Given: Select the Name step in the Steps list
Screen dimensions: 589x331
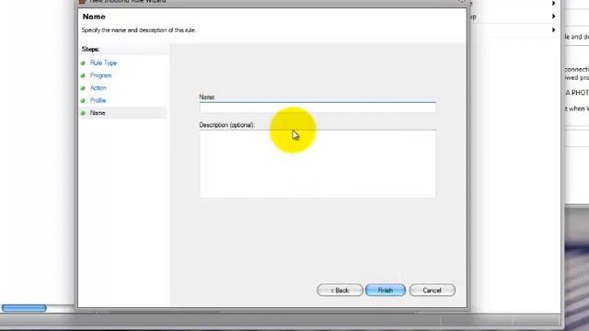Looking at the screenshot, I should (x=98, y=113).
